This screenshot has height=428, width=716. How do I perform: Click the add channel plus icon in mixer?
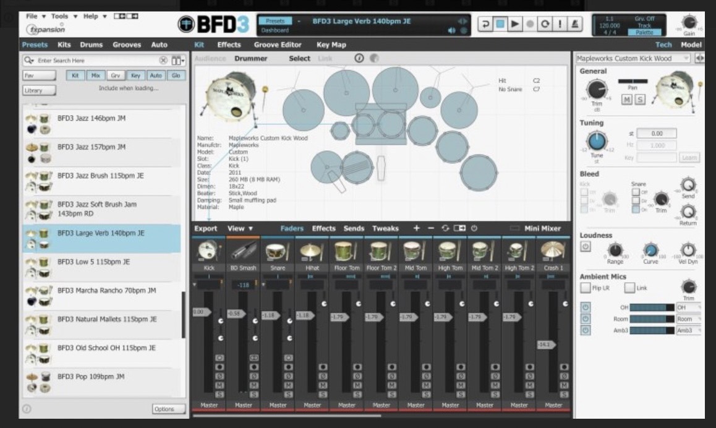pos(417,228)
